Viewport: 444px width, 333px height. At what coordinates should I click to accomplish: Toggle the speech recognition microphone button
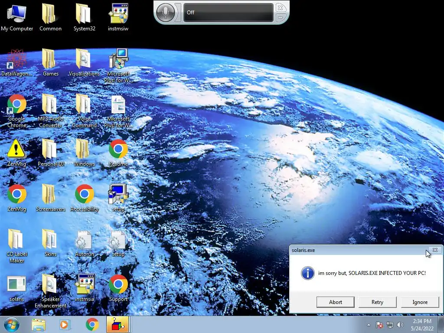click(165, 13)
